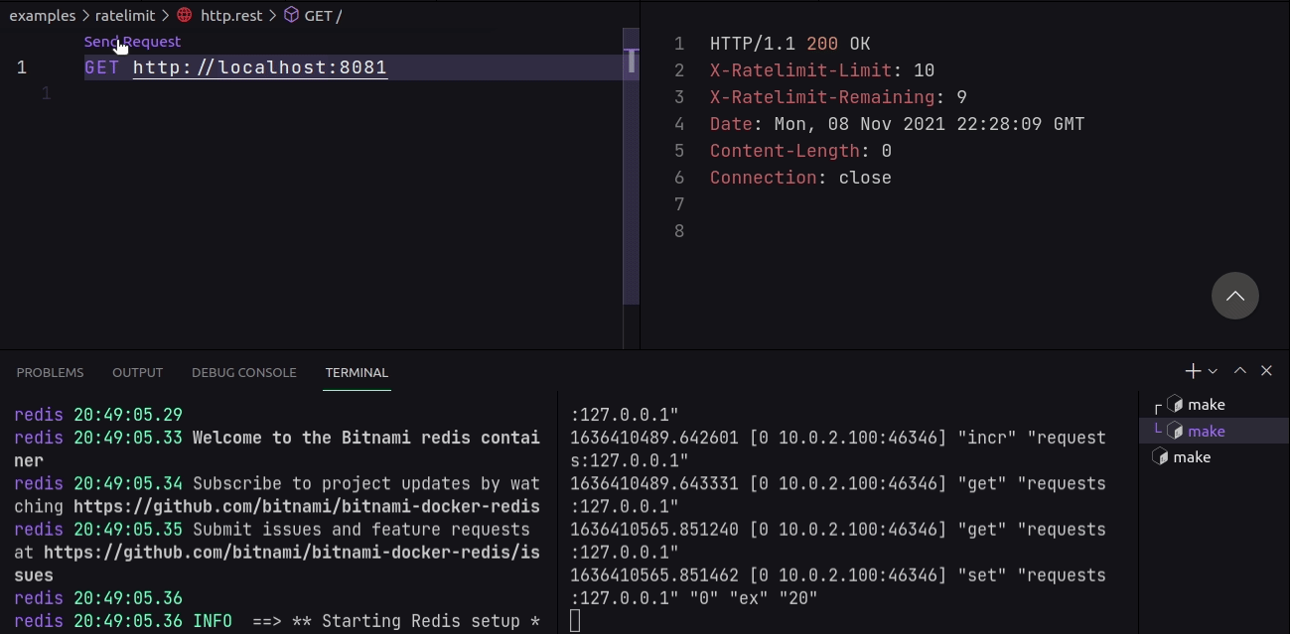This screenshot has height=634, width=1290.
Task: Open the launch profile dropdown chevron beside plus
Action: (x=1213, y=371)
